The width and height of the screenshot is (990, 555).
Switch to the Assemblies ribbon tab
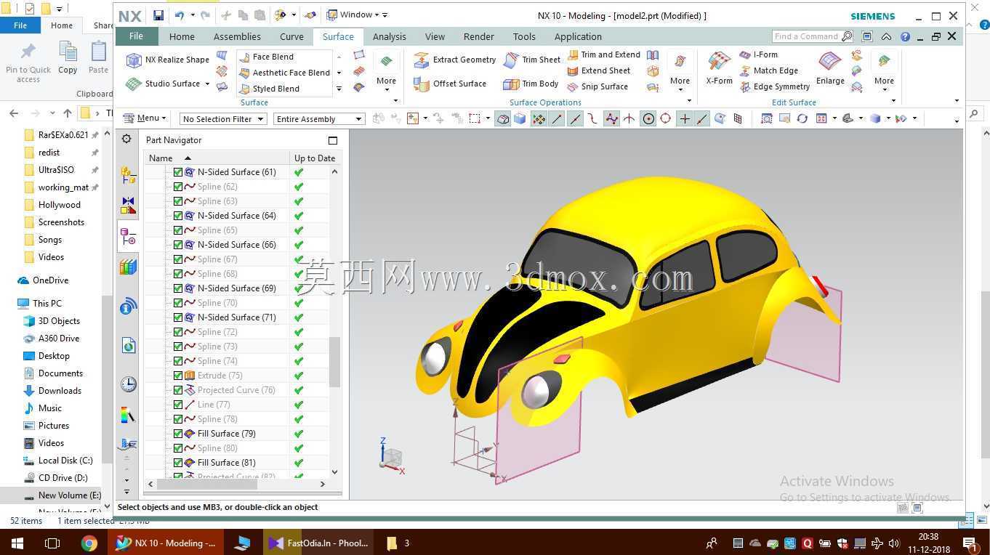237,36
